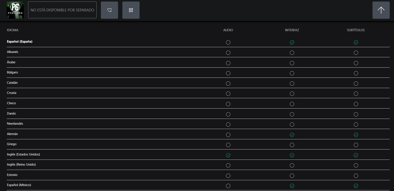The height and width of the screenshot is (191, 394).
Task: Click the Persona 6 game thumbnail
Action: tap(15, 10)
